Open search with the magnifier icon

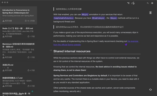click(x=148, y=3)
